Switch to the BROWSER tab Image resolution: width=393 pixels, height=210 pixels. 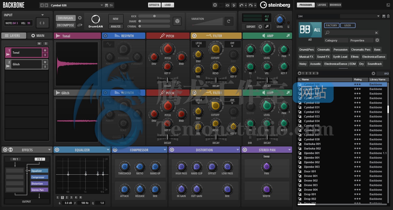tap(335, 5)
